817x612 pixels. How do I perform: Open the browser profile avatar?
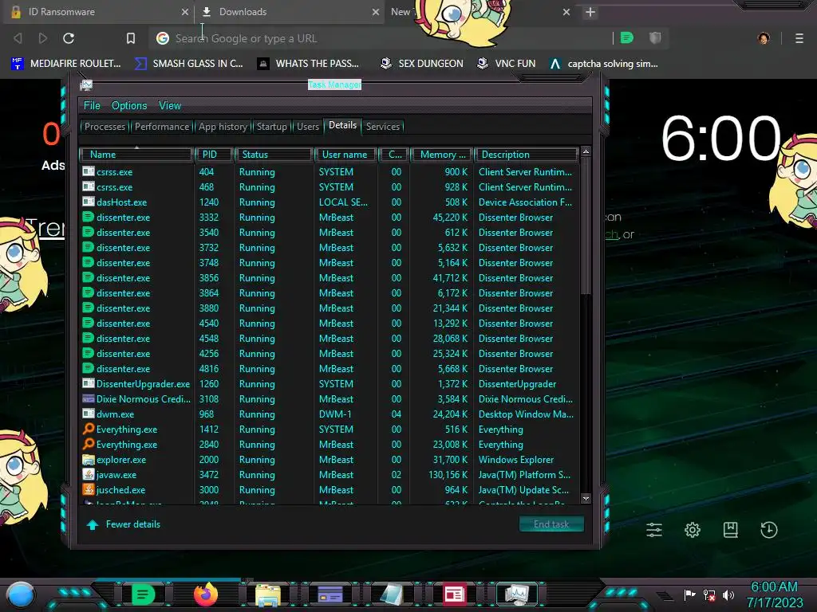point(764,38)
